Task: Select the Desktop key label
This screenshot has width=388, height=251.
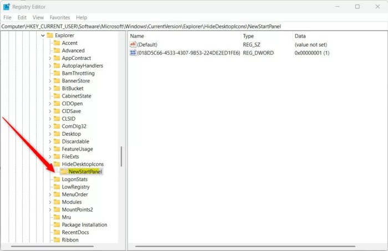Action: click(72, 134)
